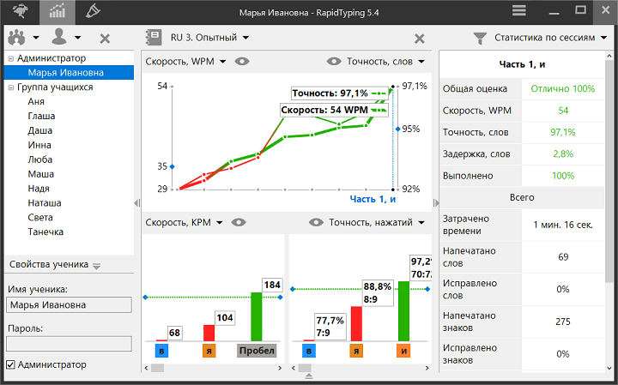Screen dimensions: 618x385
Task: Click red я bar showing 88,8%
Action: 356,323
